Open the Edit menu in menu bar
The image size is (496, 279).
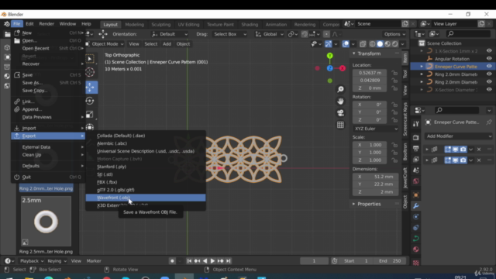point(29,24)
